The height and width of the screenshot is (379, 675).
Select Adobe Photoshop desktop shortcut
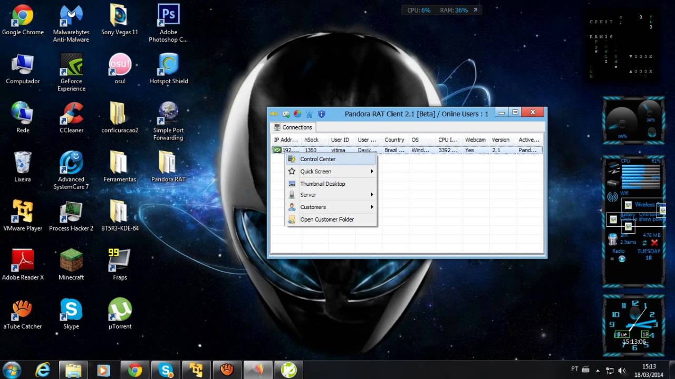[x=168, y=24]
